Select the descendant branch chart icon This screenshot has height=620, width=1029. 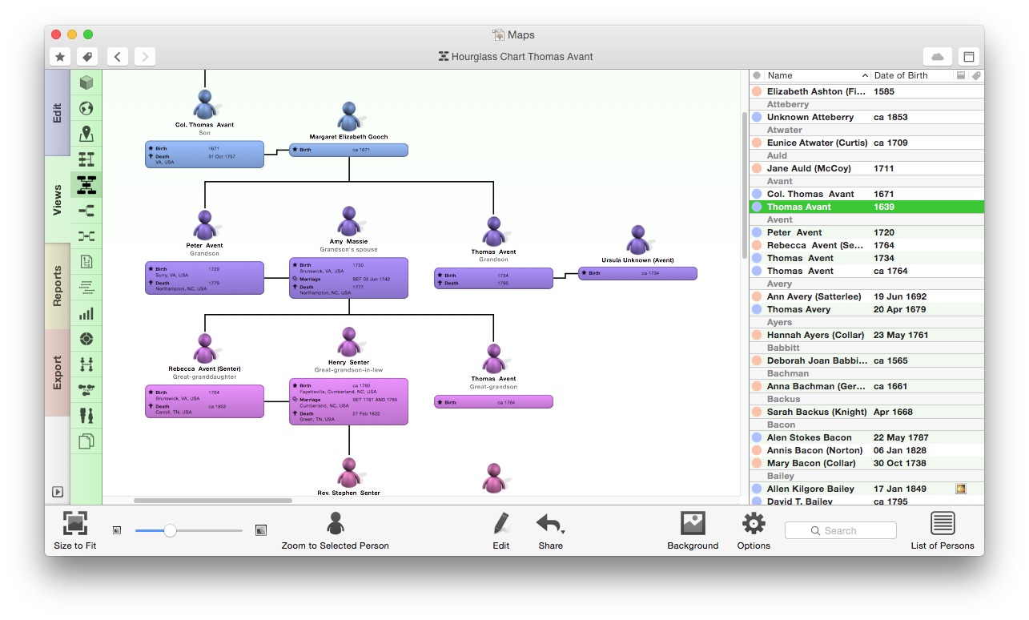pos(86,211)
